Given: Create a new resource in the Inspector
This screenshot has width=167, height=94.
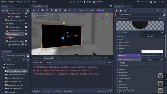Looking at the screenshot, I should (116, 10).
